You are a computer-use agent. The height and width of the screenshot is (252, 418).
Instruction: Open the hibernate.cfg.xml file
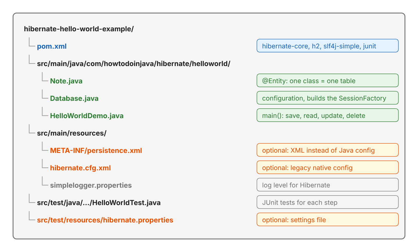(80, 168)
